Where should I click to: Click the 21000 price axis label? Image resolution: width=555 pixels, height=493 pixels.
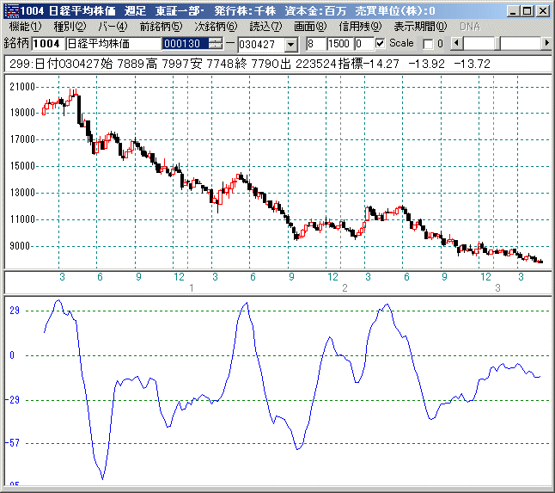22,87
